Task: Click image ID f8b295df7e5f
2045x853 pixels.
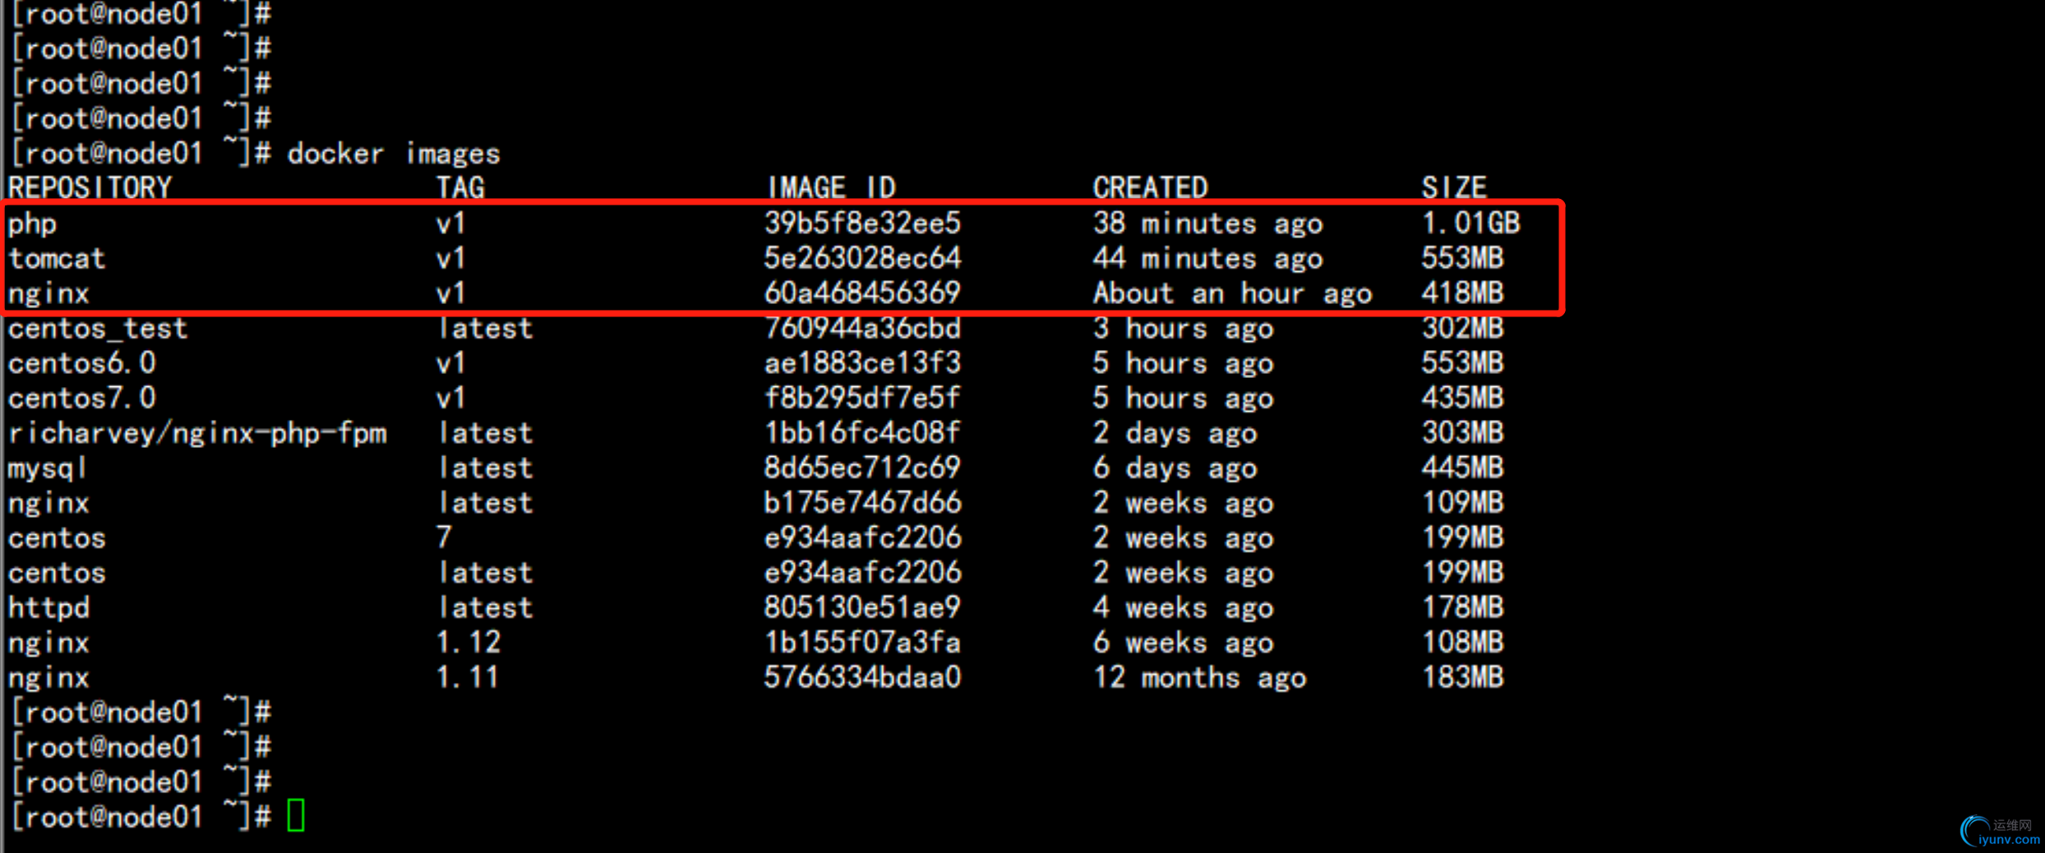Action: point(862,399)
